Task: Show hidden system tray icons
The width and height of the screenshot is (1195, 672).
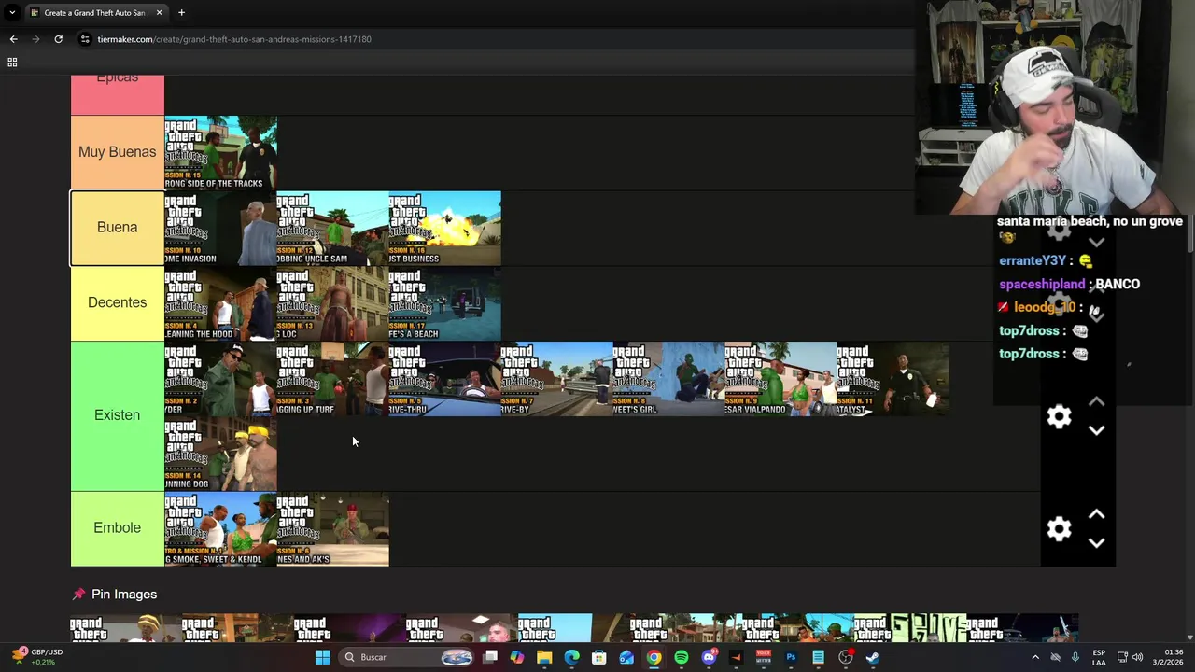Action: (x=1035, y=657)
